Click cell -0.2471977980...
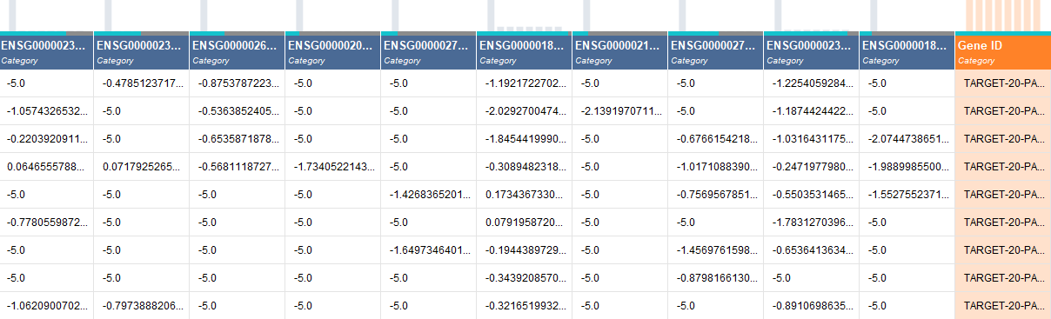 pos(812,167)
